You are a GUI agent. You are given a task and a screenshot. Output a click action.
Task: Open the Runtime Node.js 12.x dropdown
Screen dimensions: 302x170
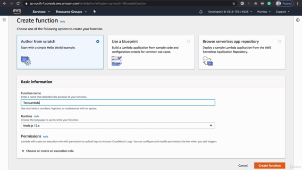click(118, 126)
